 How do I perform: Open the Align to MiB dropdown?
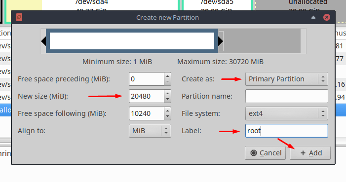click(x=150, y=131)
